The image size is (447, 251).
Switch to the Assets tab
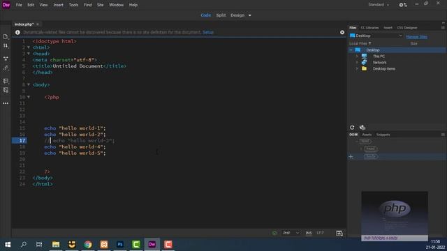367,135
